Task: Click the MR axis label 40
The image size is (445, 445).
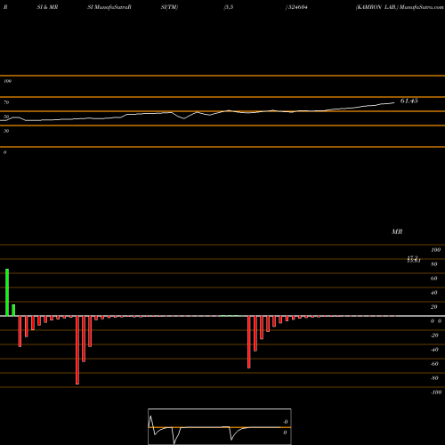Action: (x=434, y=293)
